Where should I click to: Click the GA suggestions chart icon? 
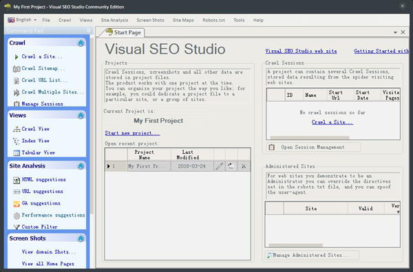click(x=17, y=204)
